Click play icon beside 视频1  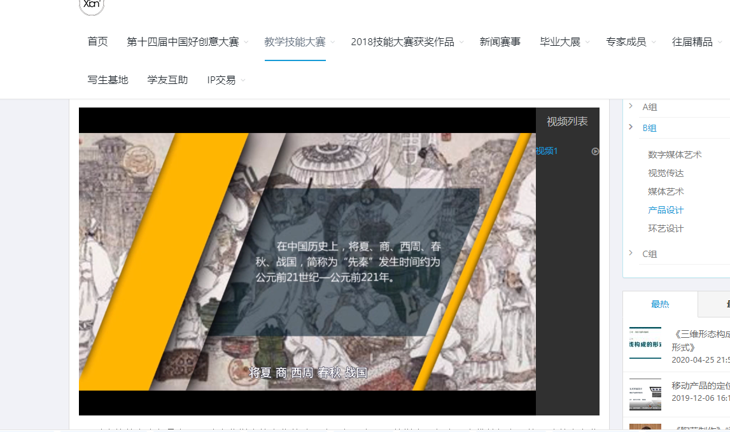tap(595, 151)
